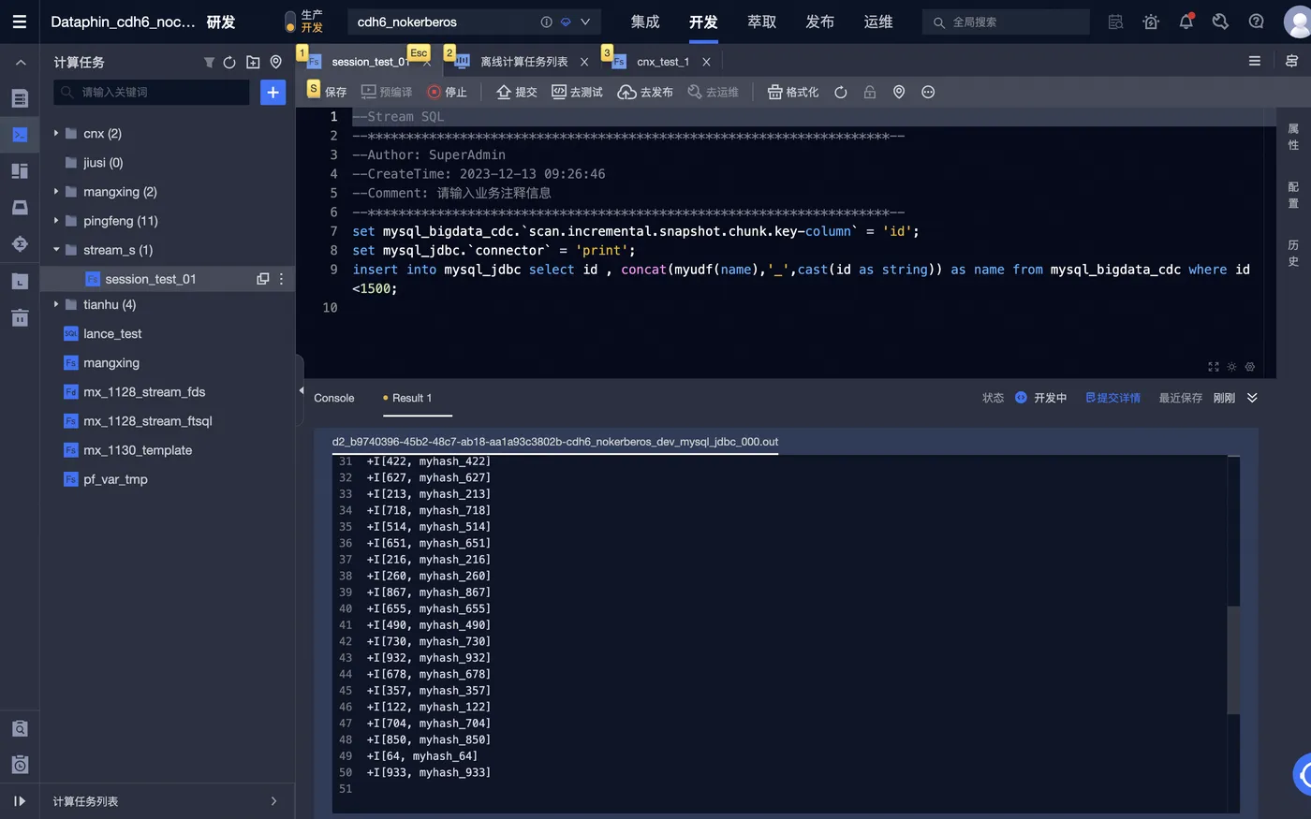Expand the tianhu (4) folder
Image resolution: width=1311 pixels, height=819 pixels.
(x=56, y=304)
